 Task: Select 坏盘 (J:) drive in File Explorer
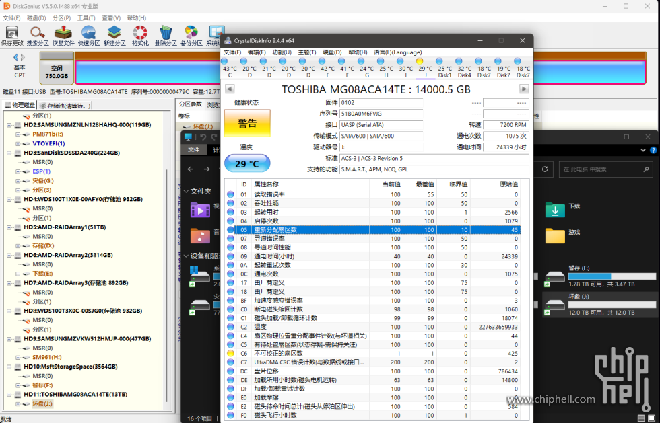(x=599, y=305)
